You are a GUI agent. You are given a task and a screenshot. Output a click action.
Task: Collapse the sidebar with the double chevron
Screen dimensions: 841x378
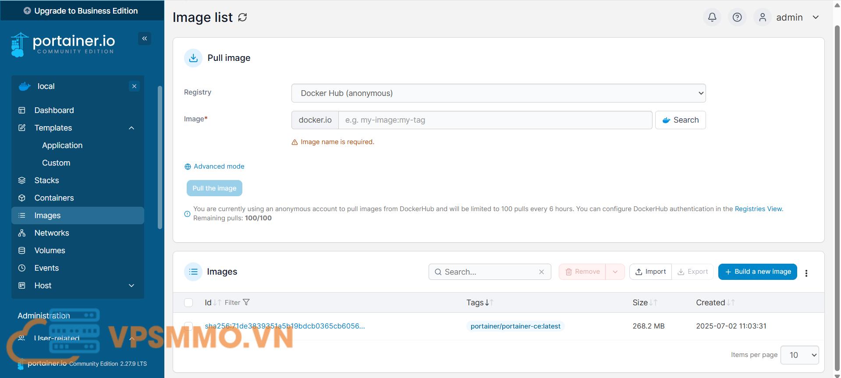pos(145,39)
